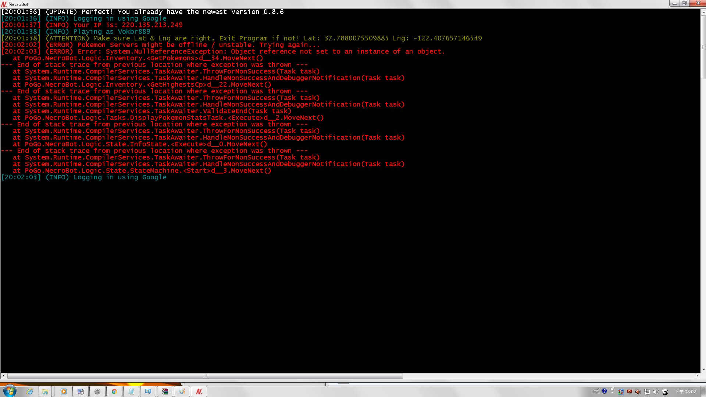706x397 pixels.
Task: Click the red speaker tray icon
Action: pyautogui.click(x=638, y=392)
